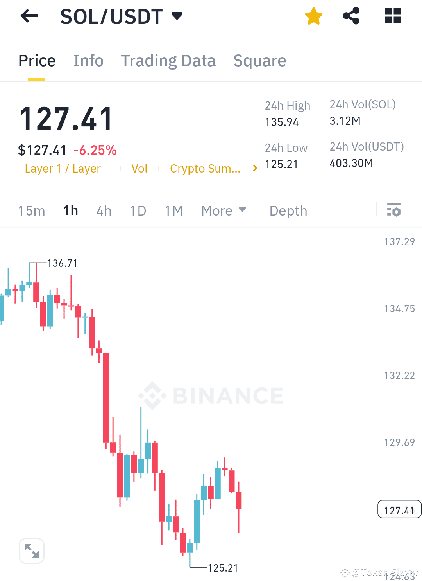
Task: Open the grid layout icon top right
Action: coord(392,16)
